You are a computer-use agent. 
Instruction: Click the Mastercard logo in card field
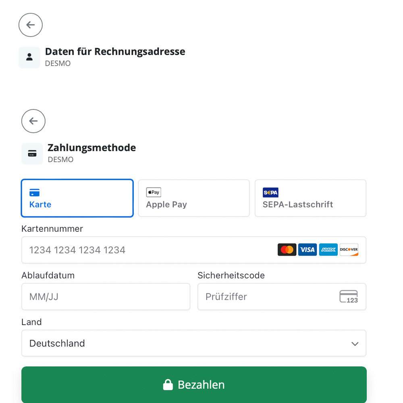(x=287, y=250)
